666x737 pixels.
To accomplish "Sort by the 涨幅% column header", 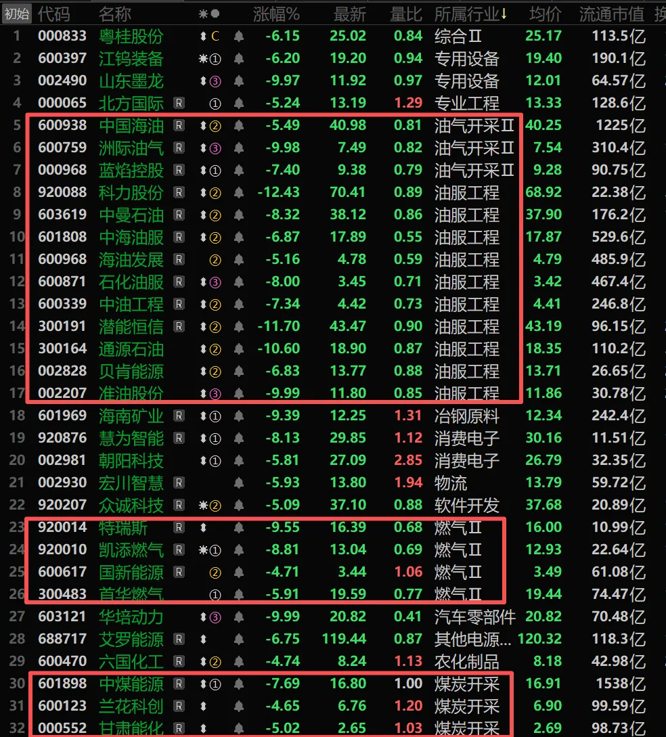I will tap(276, 15).
